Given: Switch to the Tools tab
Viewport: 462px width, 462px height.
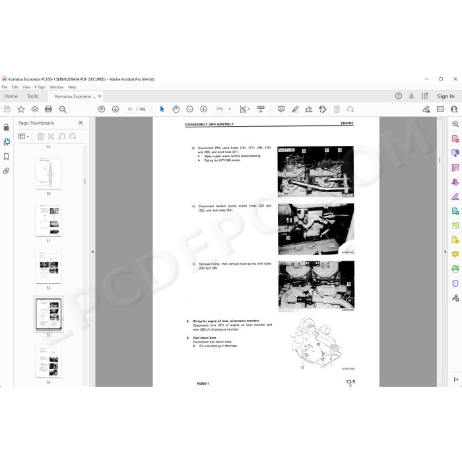Looking at the screenshot, I should coord(32,96).
